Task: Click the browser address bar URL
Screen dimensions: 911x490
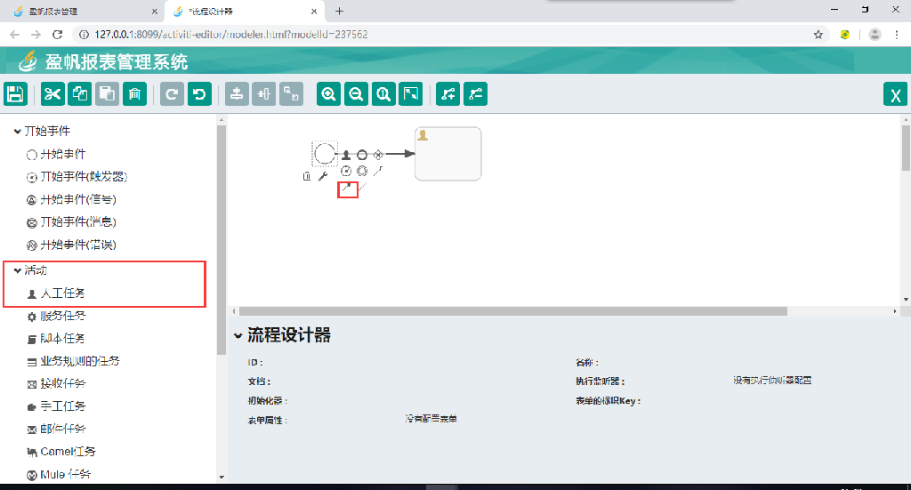Action: (231, 35)
